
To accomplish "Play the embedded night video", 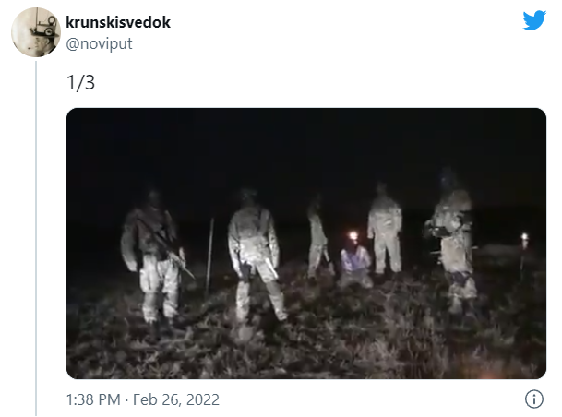I will click(306, 244).
